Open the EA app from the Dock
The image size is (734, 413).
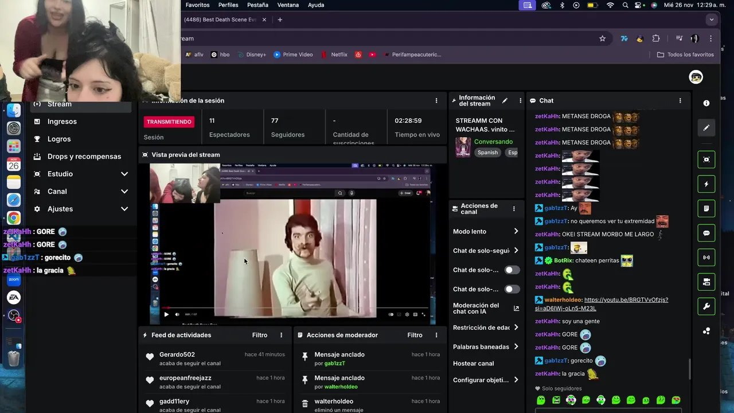[x=14, y=297]
